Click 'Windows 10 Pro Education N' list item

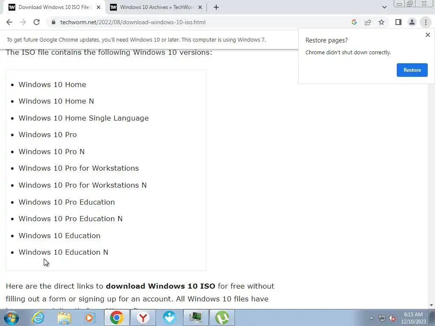coord(71,219)
